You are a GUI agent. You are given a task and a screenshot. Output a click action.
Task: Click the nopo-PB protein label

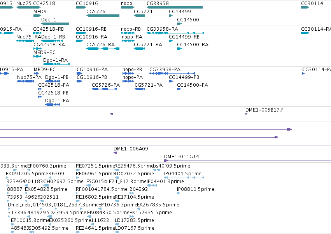132,70
